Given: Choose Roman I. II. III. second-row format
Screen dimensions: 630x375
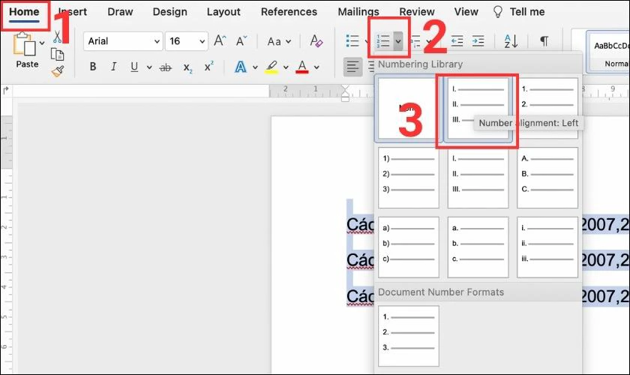Looking at the screenshot, I should pos(478,178).
